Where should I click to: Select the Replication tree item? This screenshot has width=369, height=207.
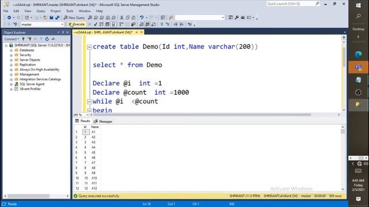28,65
